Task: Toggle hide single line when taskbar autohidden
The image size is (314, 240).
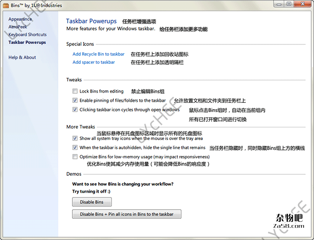Action: [x=75, y=147]
